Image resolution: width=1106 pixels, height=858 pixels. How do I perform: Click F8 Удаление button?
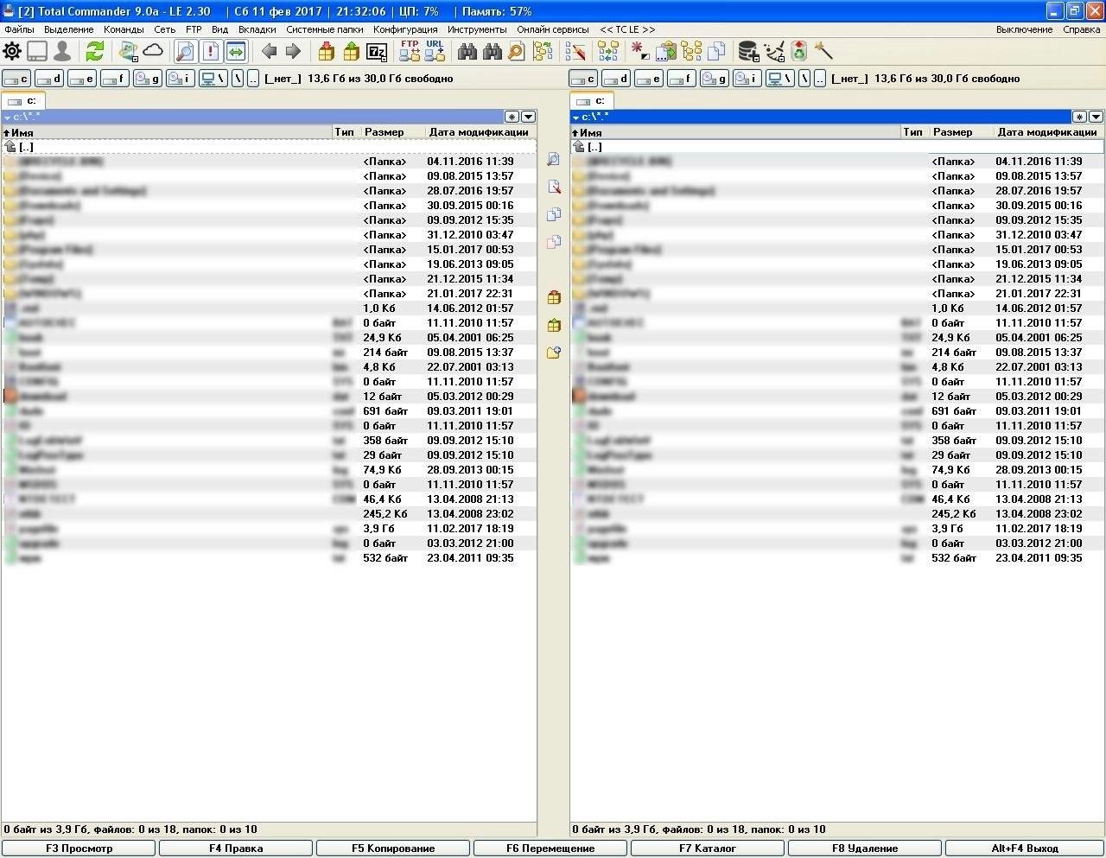865,848
